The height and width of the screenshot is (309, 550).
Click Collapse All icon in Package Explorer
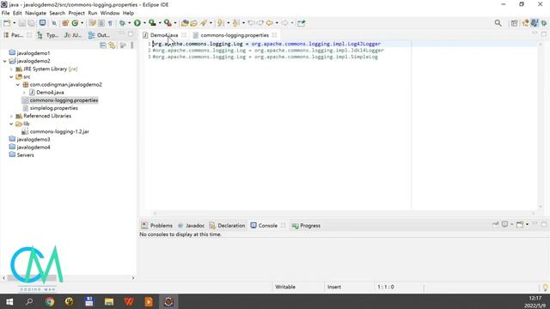coord(103,45)
